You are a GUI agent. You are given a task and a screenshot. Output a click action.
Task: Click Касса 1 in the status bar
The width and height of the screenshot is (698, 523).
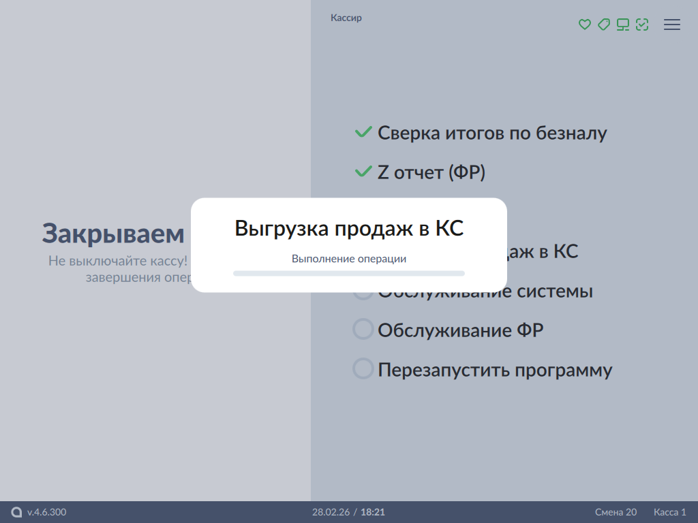[670, 512]
